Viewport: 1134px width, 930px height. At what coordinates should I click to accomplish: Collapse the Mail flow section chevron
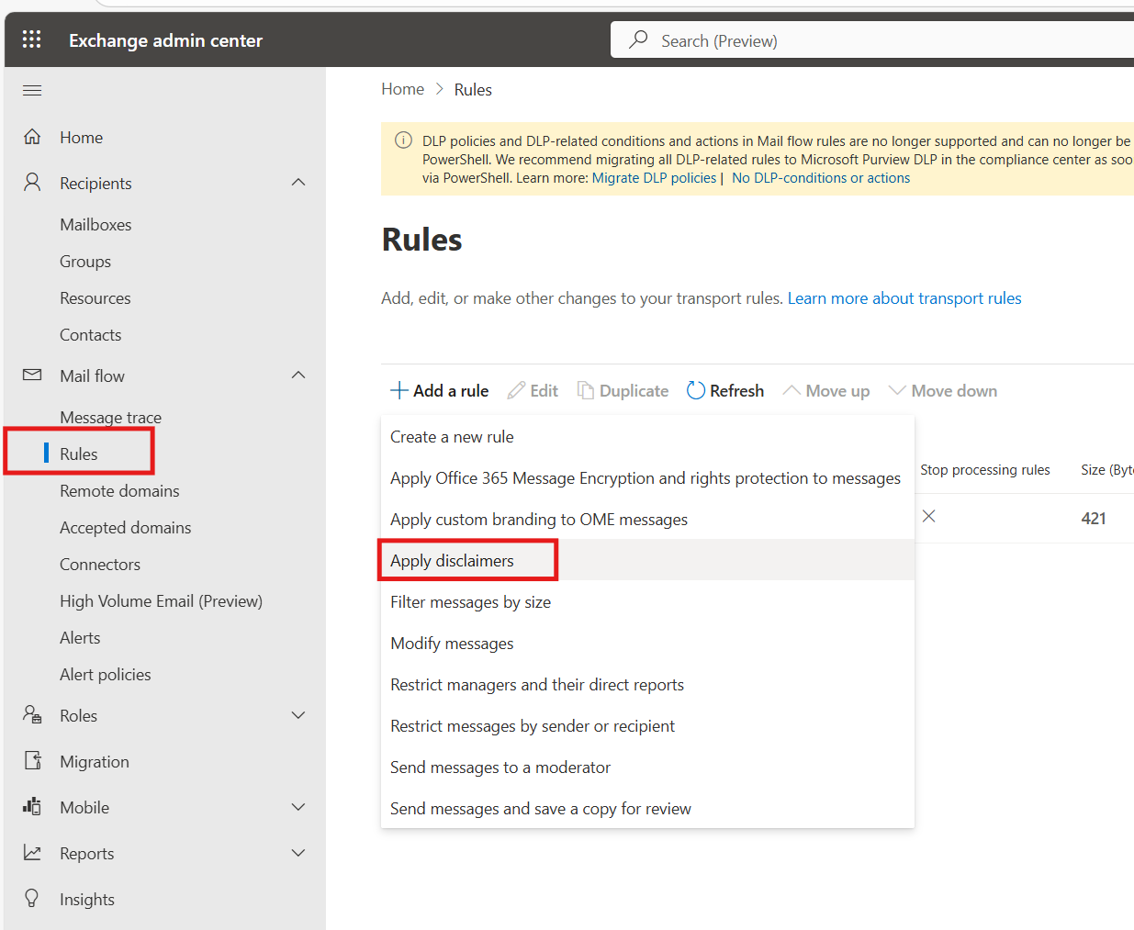(x=298, y=375)
